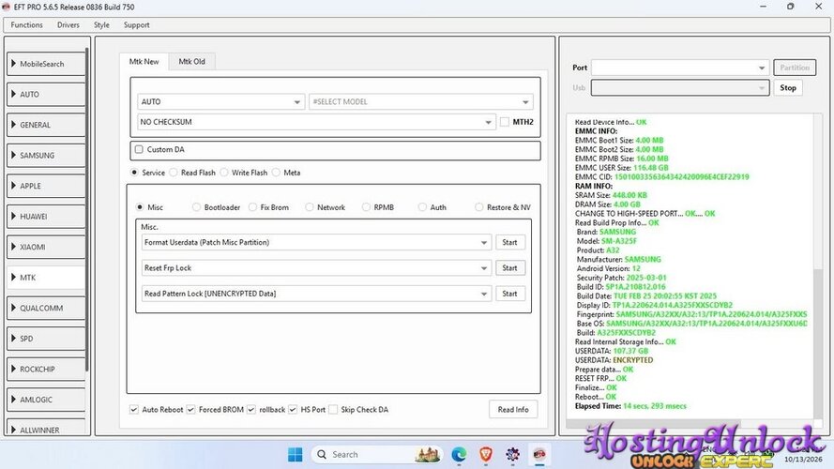The width and height of the screenshot is (834, 469).
Task: Select the RPMB radio option
Action: pos(366,207)
